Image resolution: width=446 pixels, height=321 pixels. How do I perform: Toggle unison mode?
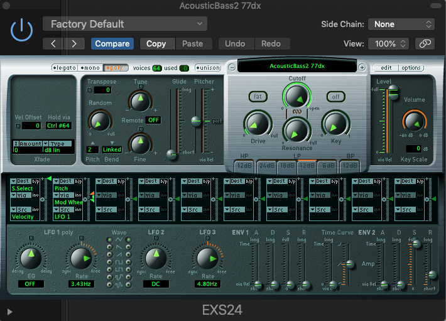207,68
